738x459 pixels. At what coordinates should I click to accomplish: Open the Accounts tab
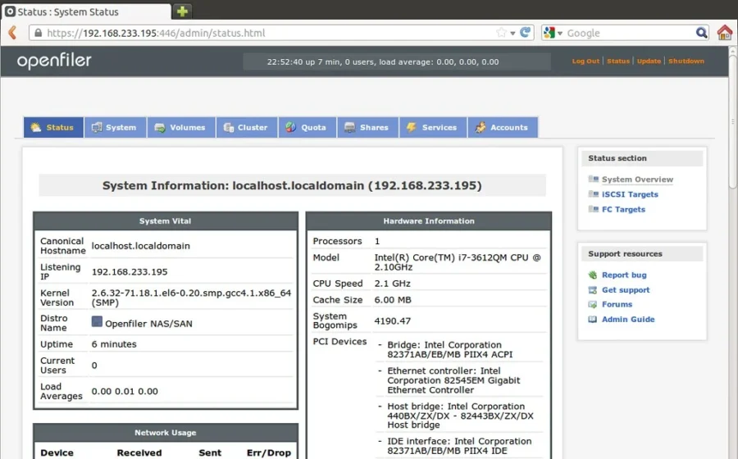503,127
